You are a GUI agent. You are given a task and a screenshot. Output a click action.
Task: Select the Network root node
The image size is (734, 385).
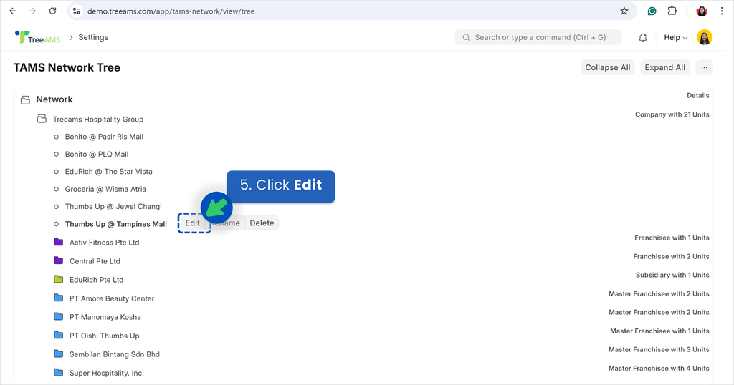[54, 99]
